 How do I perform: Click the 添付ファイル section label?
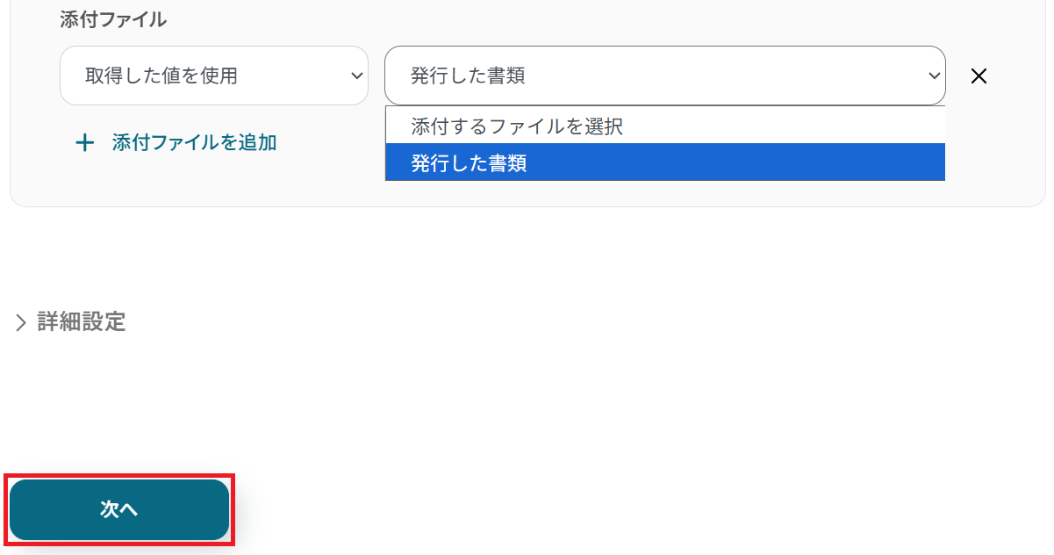click(112, 20)
